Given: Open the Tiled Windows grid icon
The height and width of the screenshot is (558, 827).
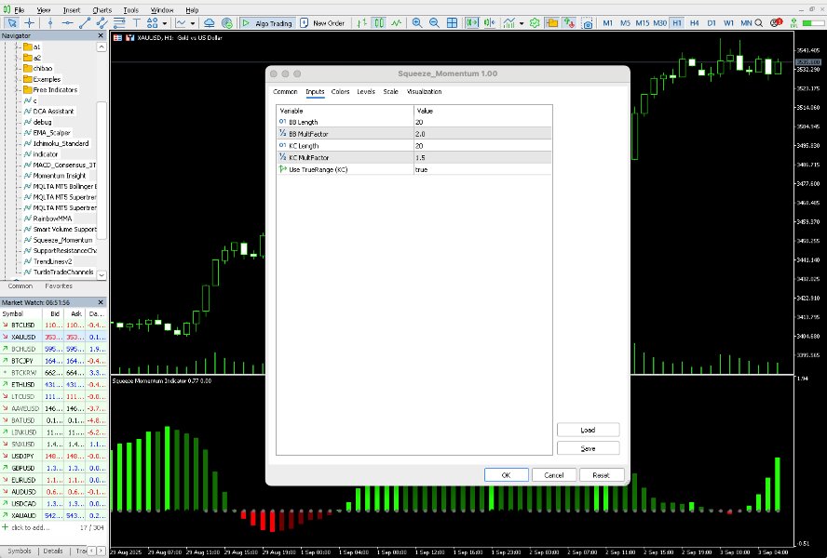Looking at the screenshot, I should (452, 23).
